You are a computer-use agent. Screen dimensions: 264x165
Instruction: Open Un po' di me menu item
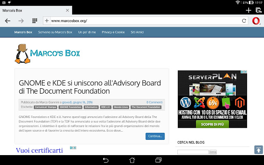pos(87,32)
